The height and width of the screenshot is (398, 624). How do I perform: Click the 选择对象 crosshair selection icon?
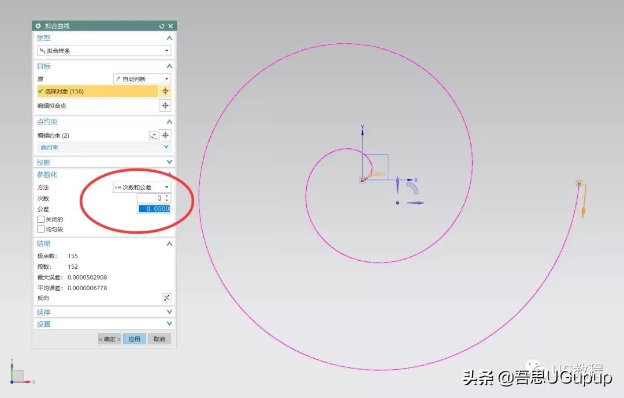pos(165,91)
